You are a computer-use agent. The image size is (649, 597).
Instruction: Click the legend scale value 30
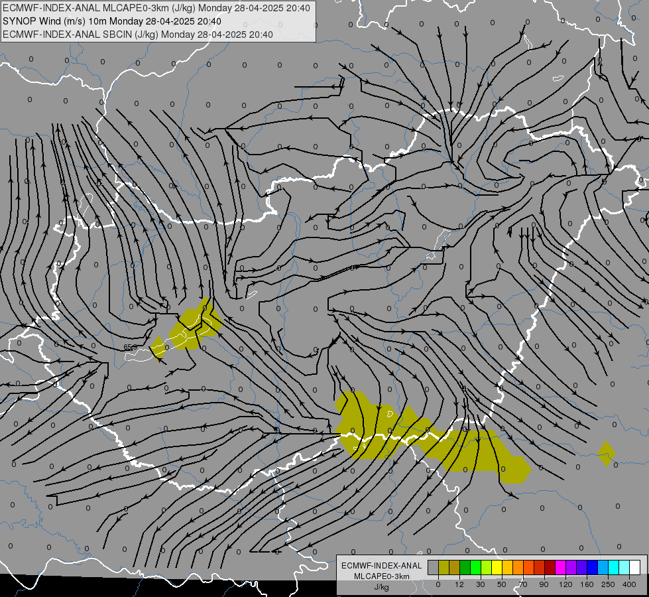pyautogui.click(x=481, y=584)
